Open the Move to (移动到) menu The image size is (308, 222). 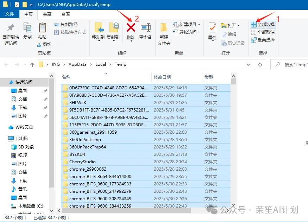98,32
